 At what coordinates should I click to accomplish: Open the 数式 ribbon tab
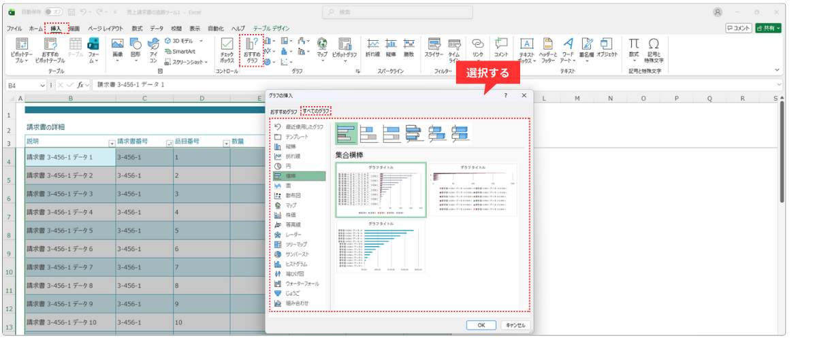(137, 29)
